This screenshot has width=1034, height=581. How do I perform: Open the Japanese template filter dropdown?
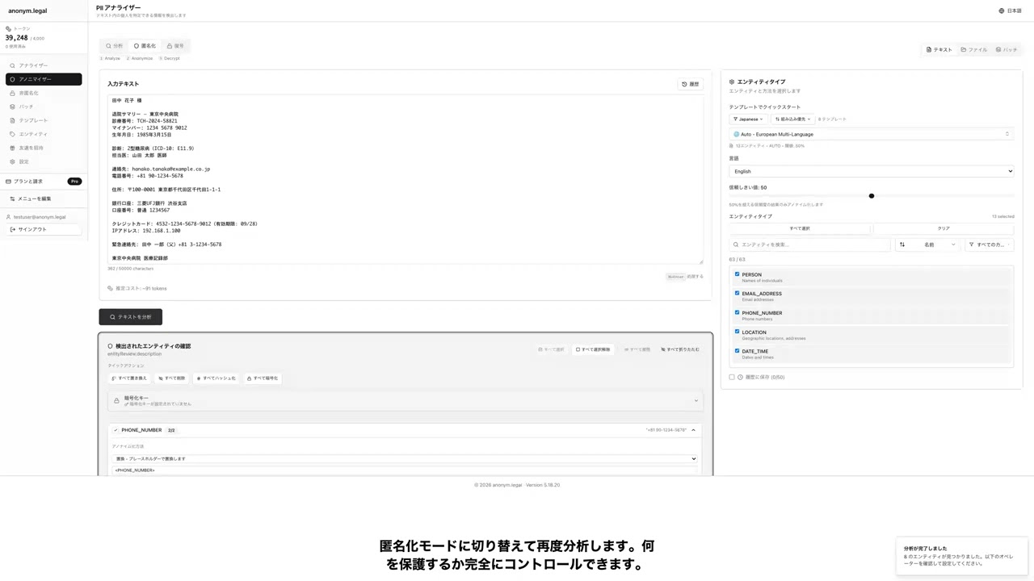[749, 119]
